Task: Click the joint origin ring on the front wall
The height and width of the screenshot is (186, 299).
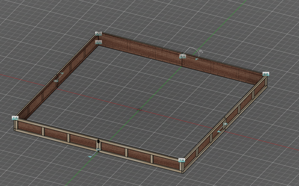Action: pos(98,149)
